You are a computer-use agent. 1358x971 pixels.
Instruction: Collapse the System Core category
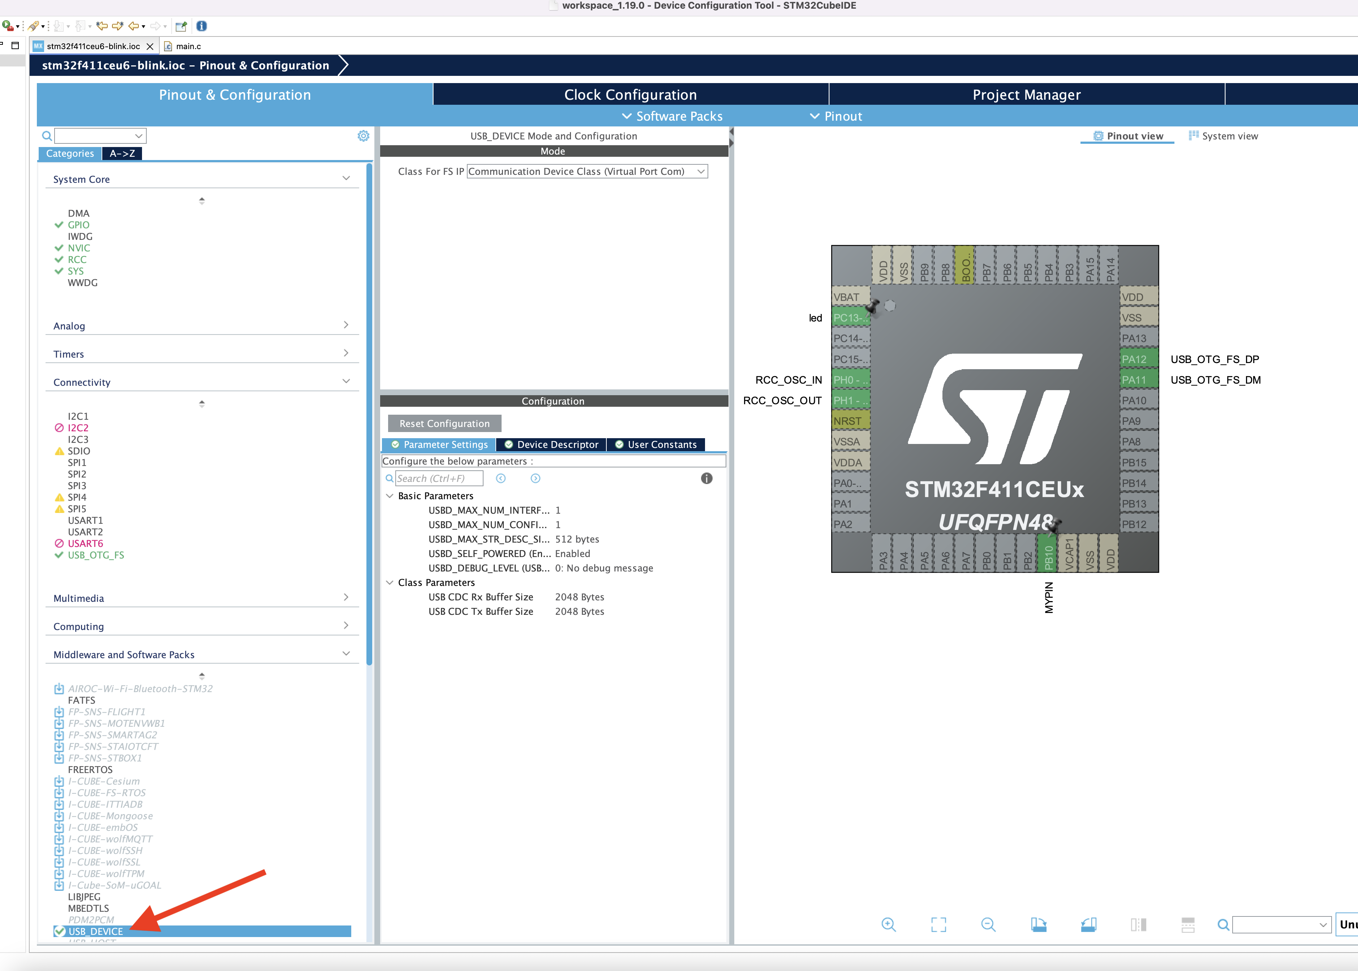coord(346,178)
